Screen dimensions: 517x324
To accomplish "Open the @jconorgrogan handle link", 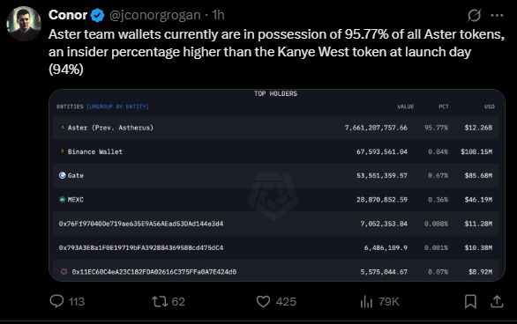I will 154,15.
